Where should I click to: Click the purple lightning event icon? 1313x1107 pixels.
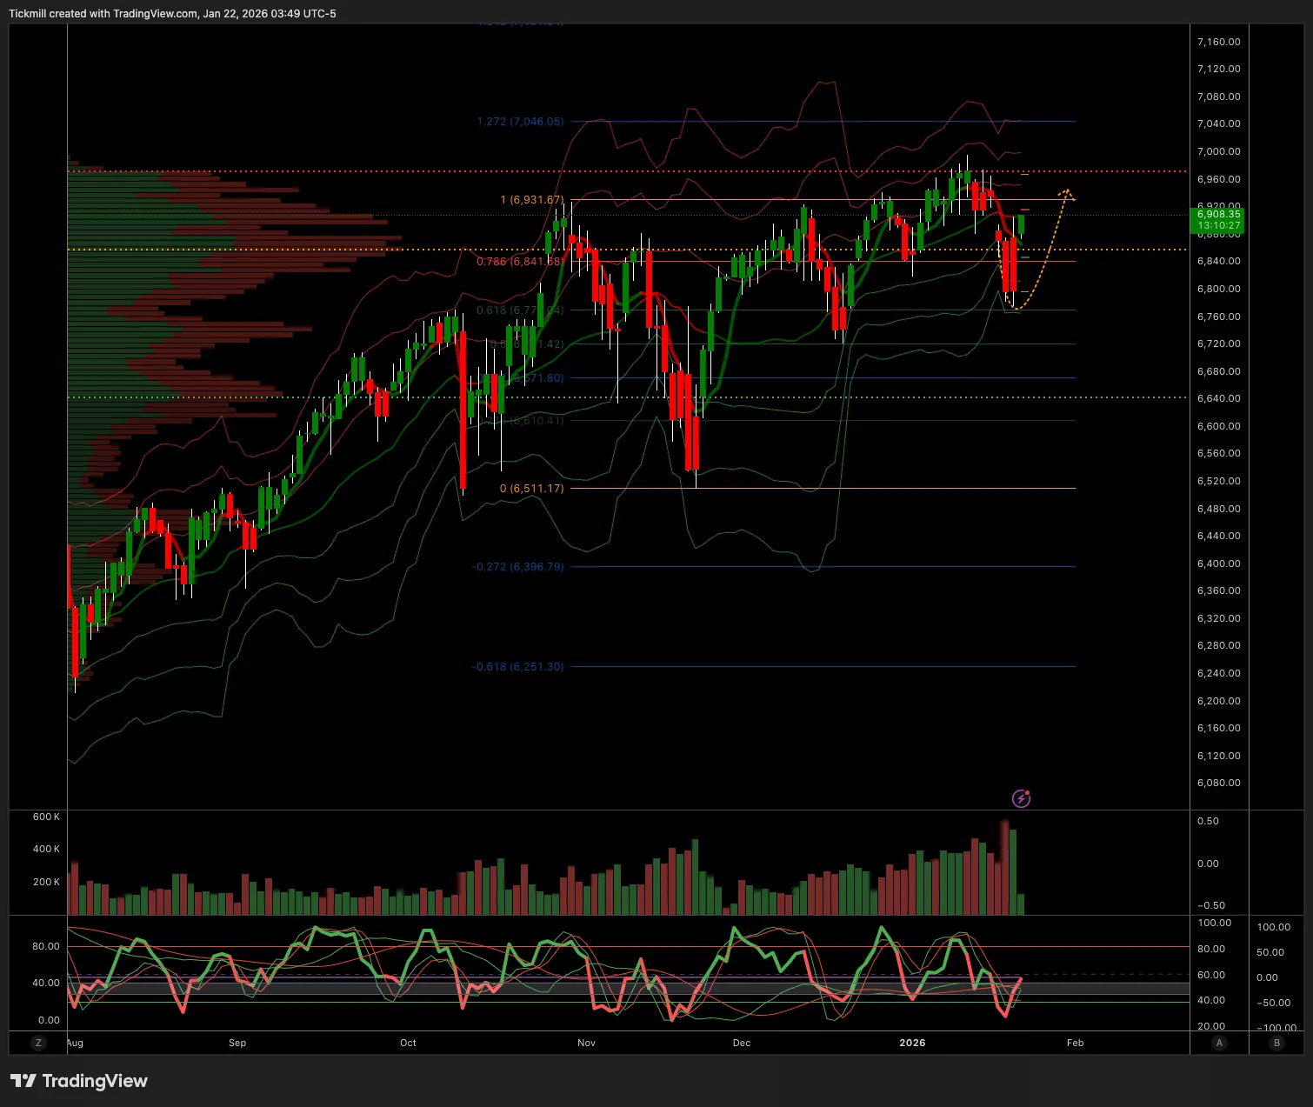(1021, 798)
